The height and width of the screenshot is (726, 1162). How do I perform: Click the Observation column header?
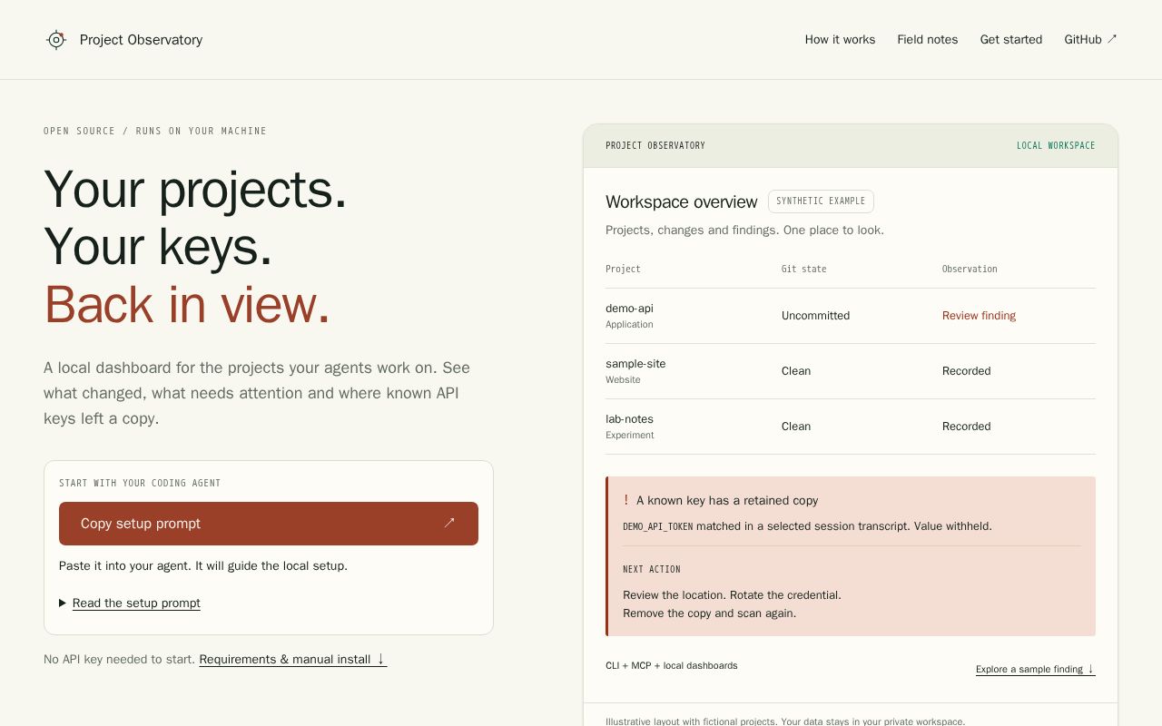pos(970,270)
